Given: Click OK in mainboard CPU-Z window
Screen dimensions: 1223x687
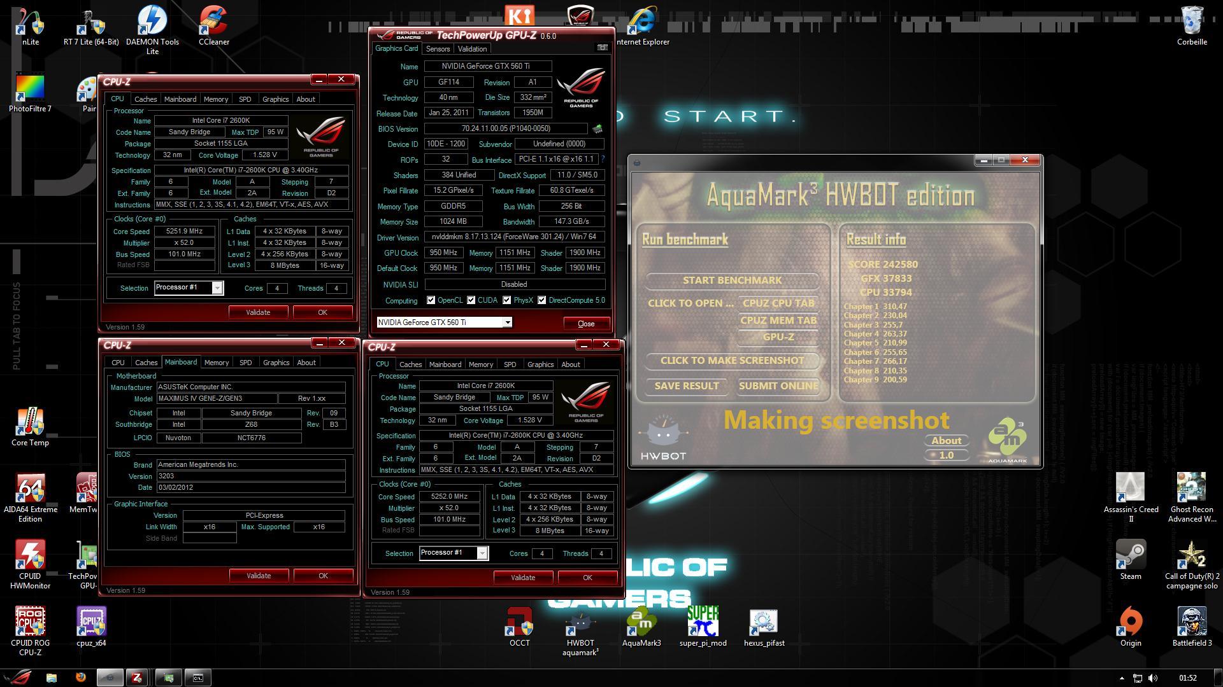Looking at the screenshot, I should (x=323, y=576).
